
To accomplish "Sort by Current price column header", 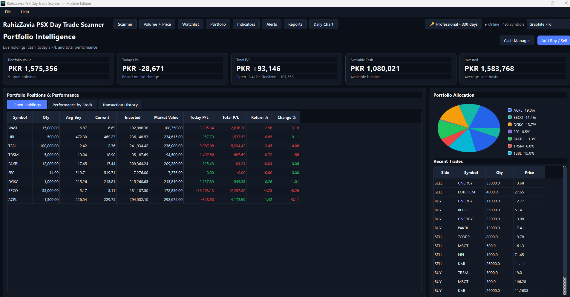I will pyautogui.click(x=102, y=117).
